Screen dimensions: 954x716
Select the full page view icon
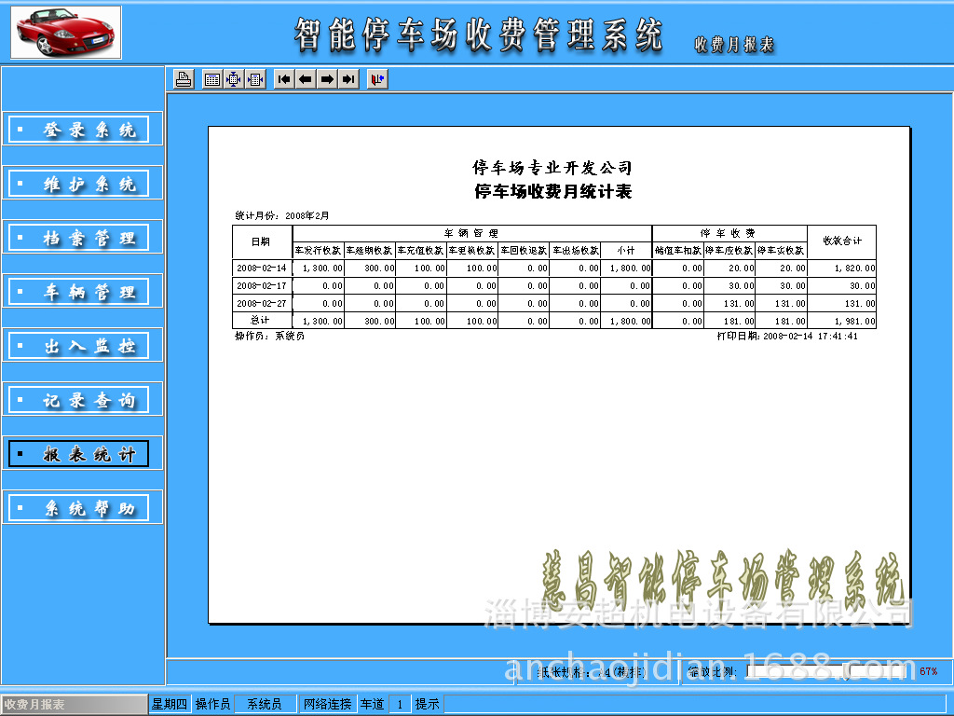tap(211, 79)
